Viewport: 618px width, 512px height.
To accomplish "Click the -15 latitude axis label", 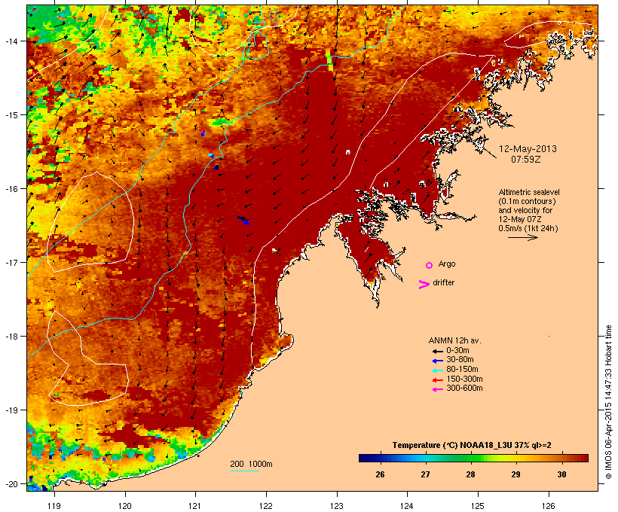I will tap(11, 114).
